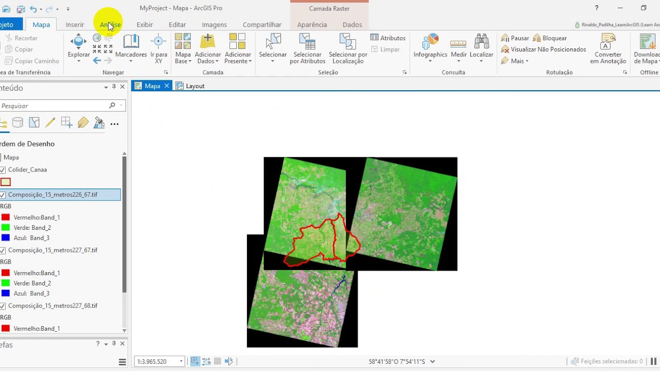Click the Adicionar Presente icon
Screen dimensions: 660x371
[238, 41]
